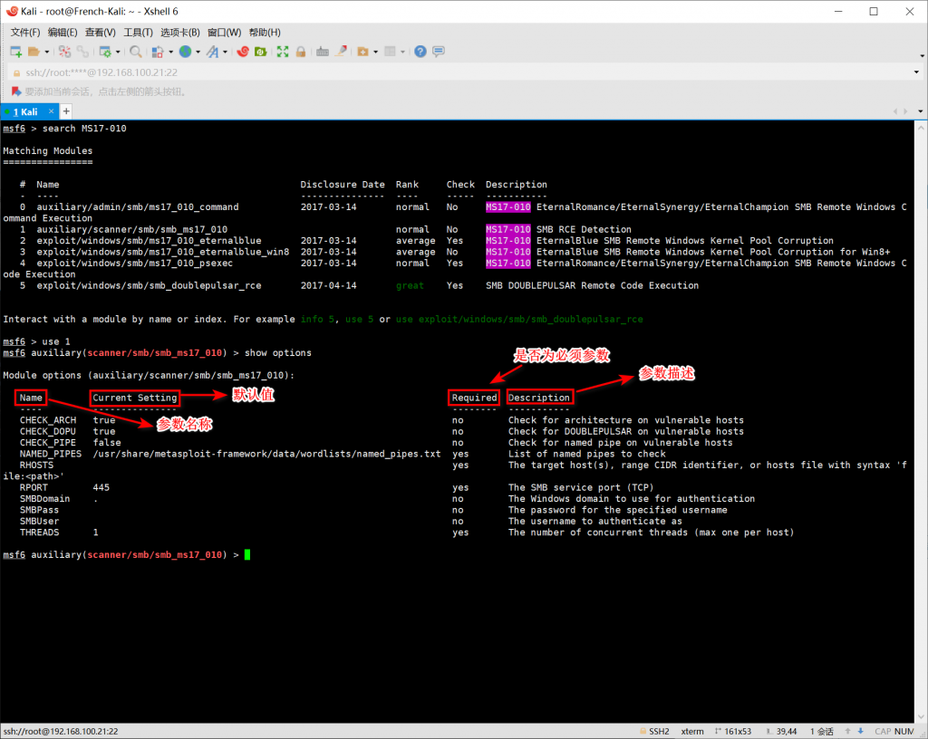
Task: Open the 选项卡(B) menu
Action: (x=180, y=33)
